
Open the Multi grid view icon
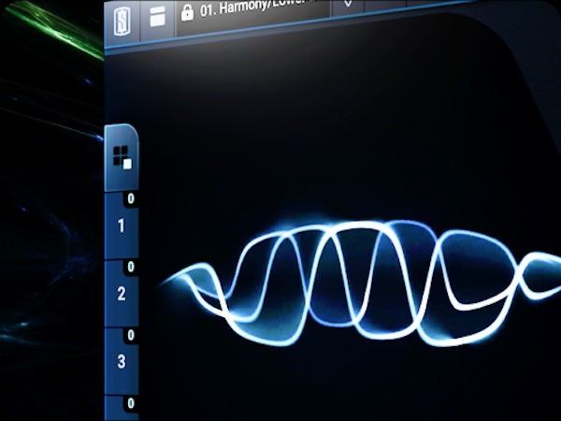[x=122, y=157]
